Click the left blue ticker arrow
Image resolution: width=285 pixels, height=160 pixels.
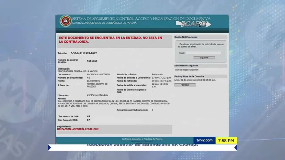click(50, 147)
